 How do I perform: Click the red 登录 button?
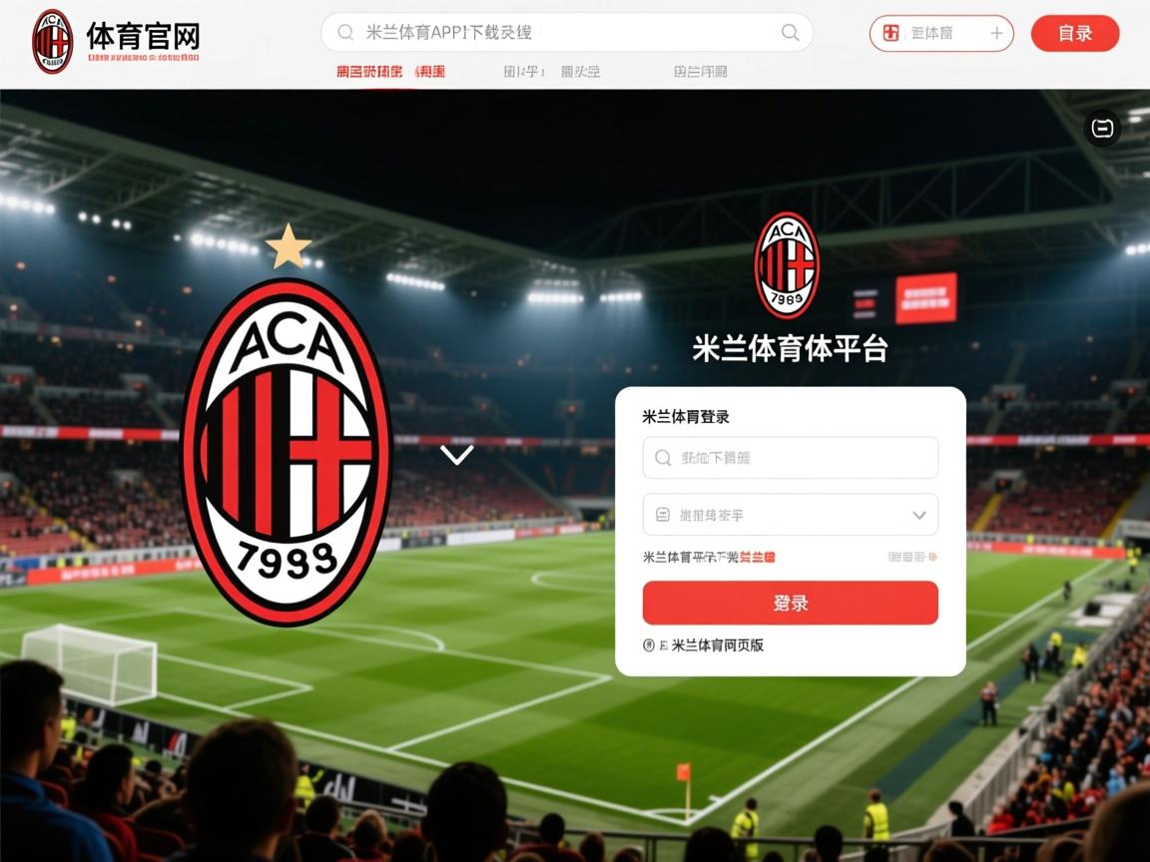point(791,603)
